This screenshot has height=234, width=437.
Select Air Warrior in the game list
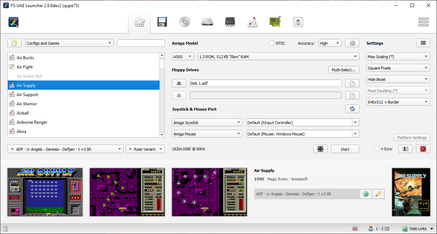click(84, 104)
